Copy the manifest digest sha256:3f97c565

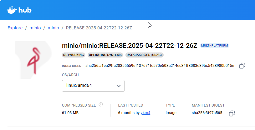point(232,113)
